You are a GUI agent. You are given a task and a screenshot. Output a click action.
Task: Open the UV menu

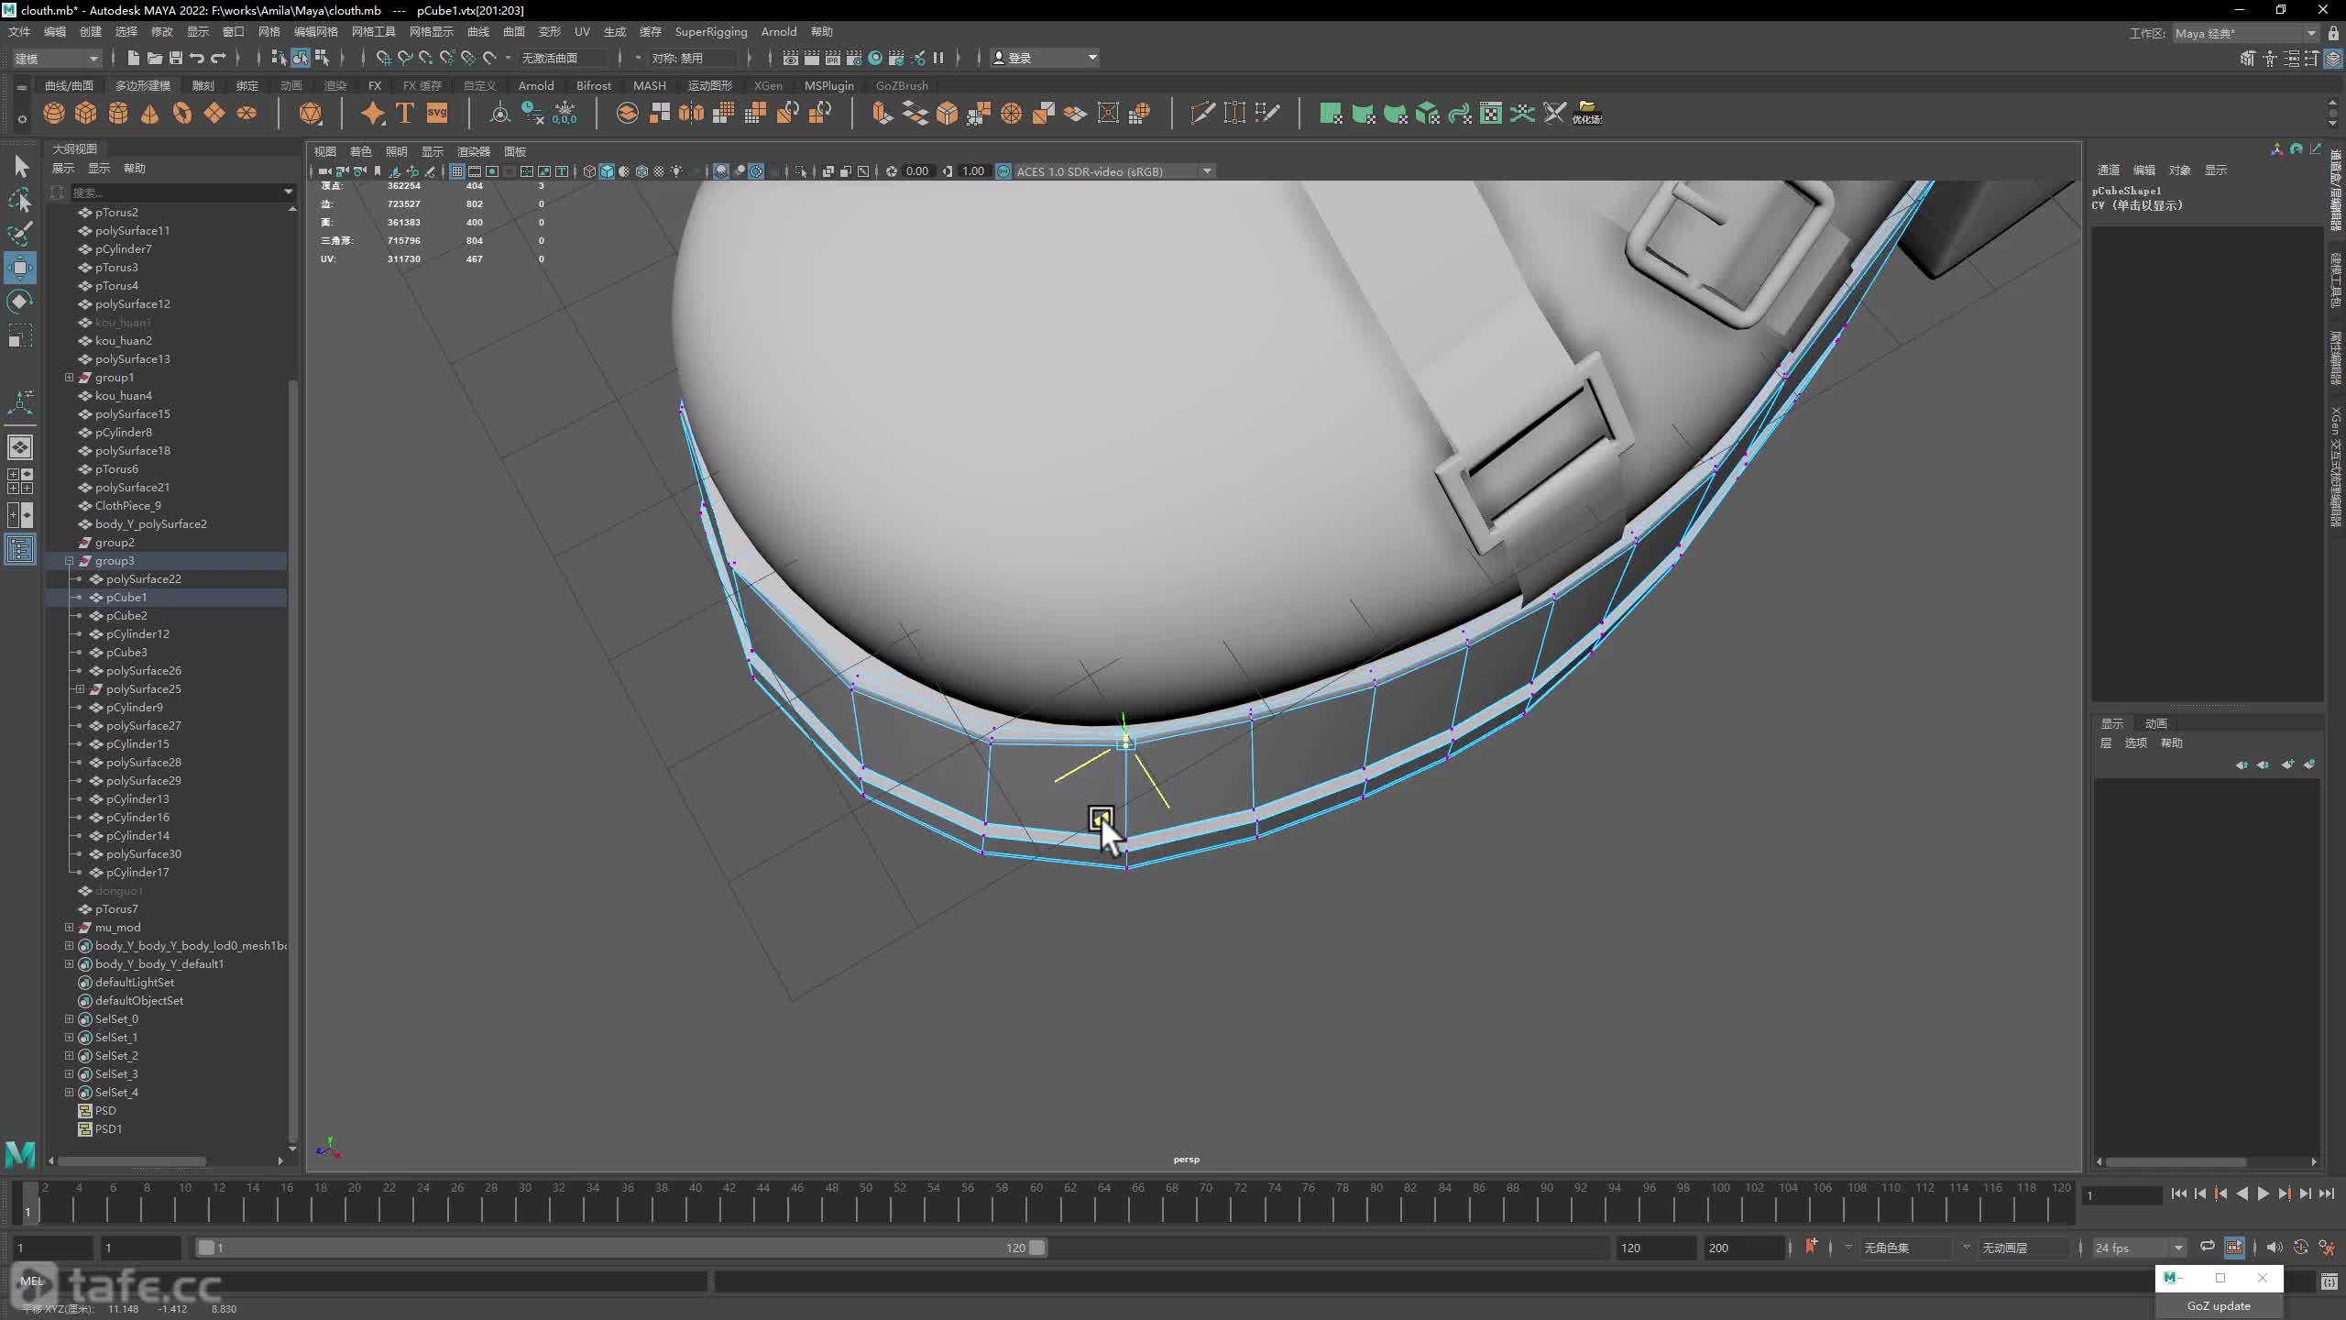click(x=582, y=32)
